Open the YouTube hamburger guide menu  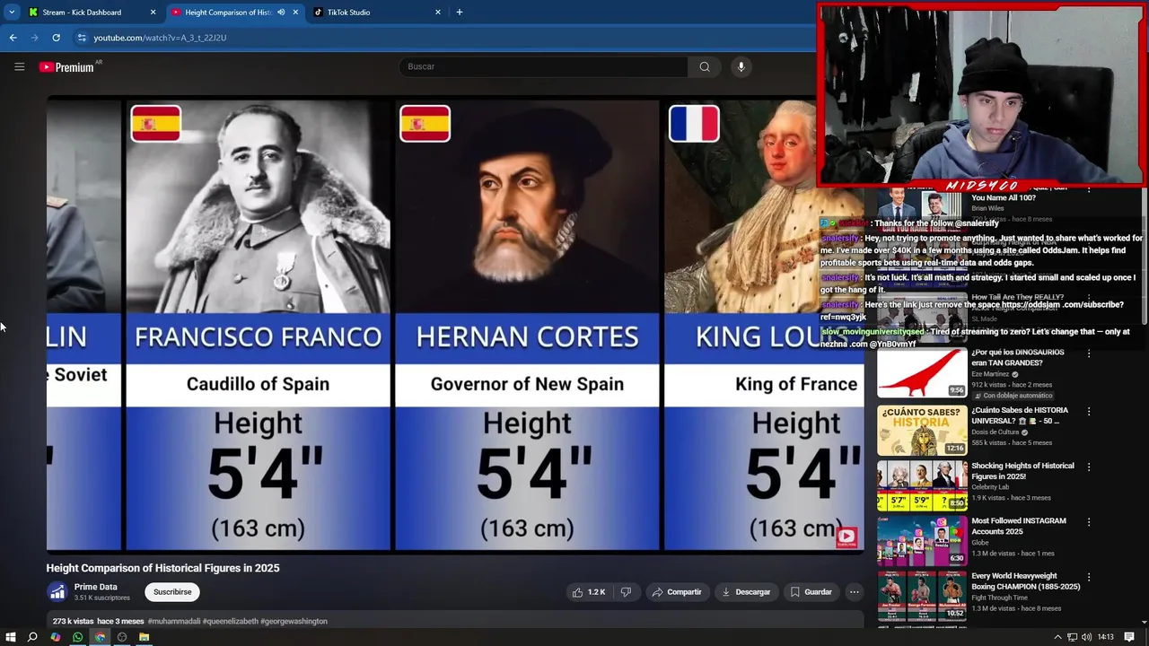19,66
